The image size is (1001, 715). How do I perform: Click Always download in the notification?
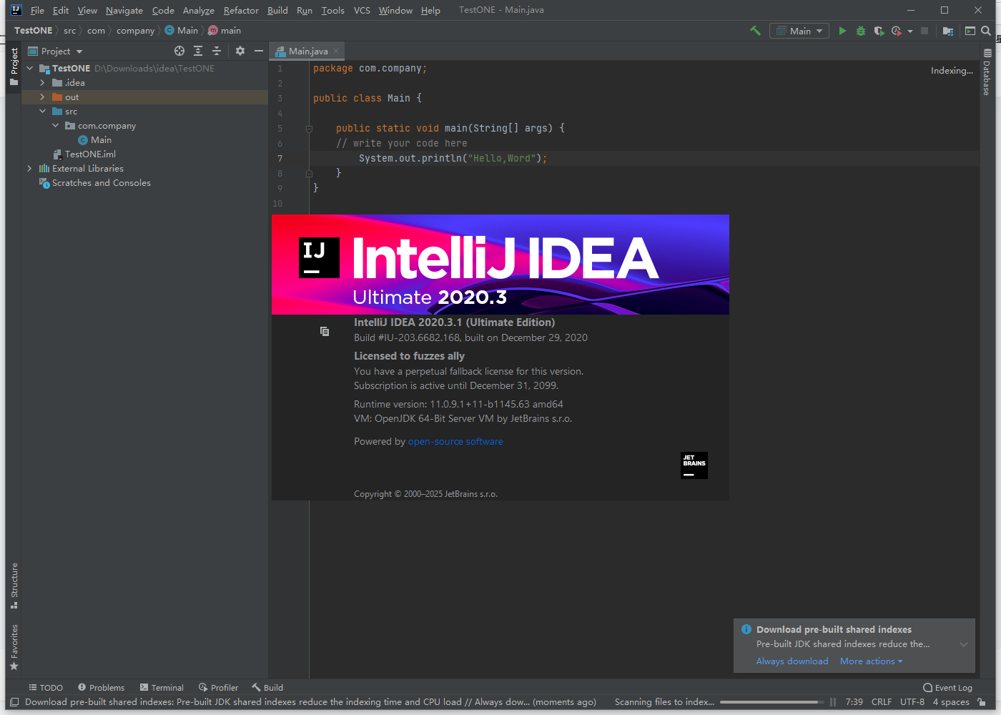tap(792, 661)
